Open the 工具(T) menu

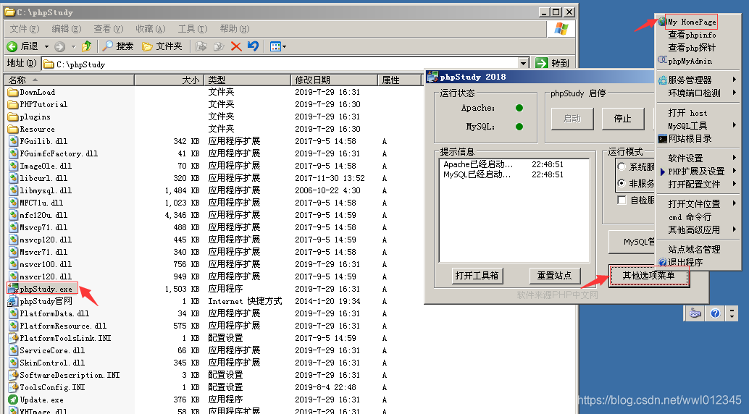[193, 29]
